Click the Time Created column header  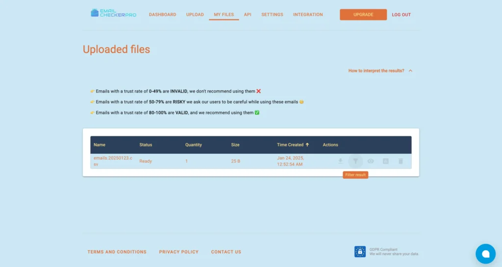click(x=290, y=145)
